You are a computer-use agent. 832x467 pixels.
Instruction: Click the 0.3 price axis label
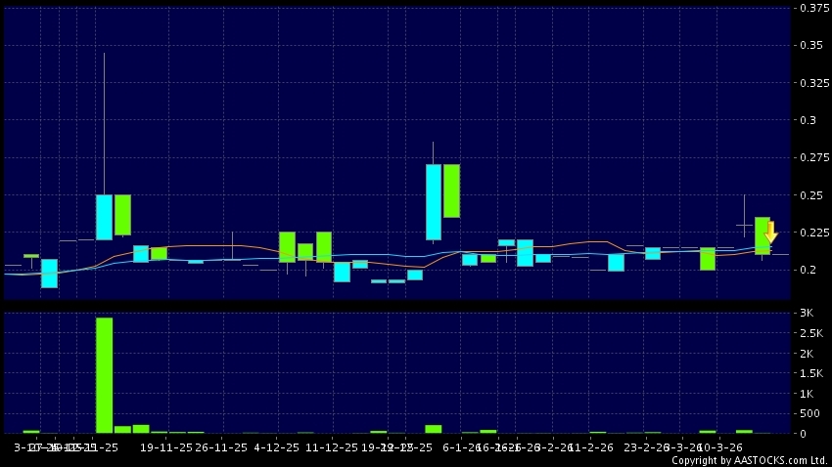[809, 120]
